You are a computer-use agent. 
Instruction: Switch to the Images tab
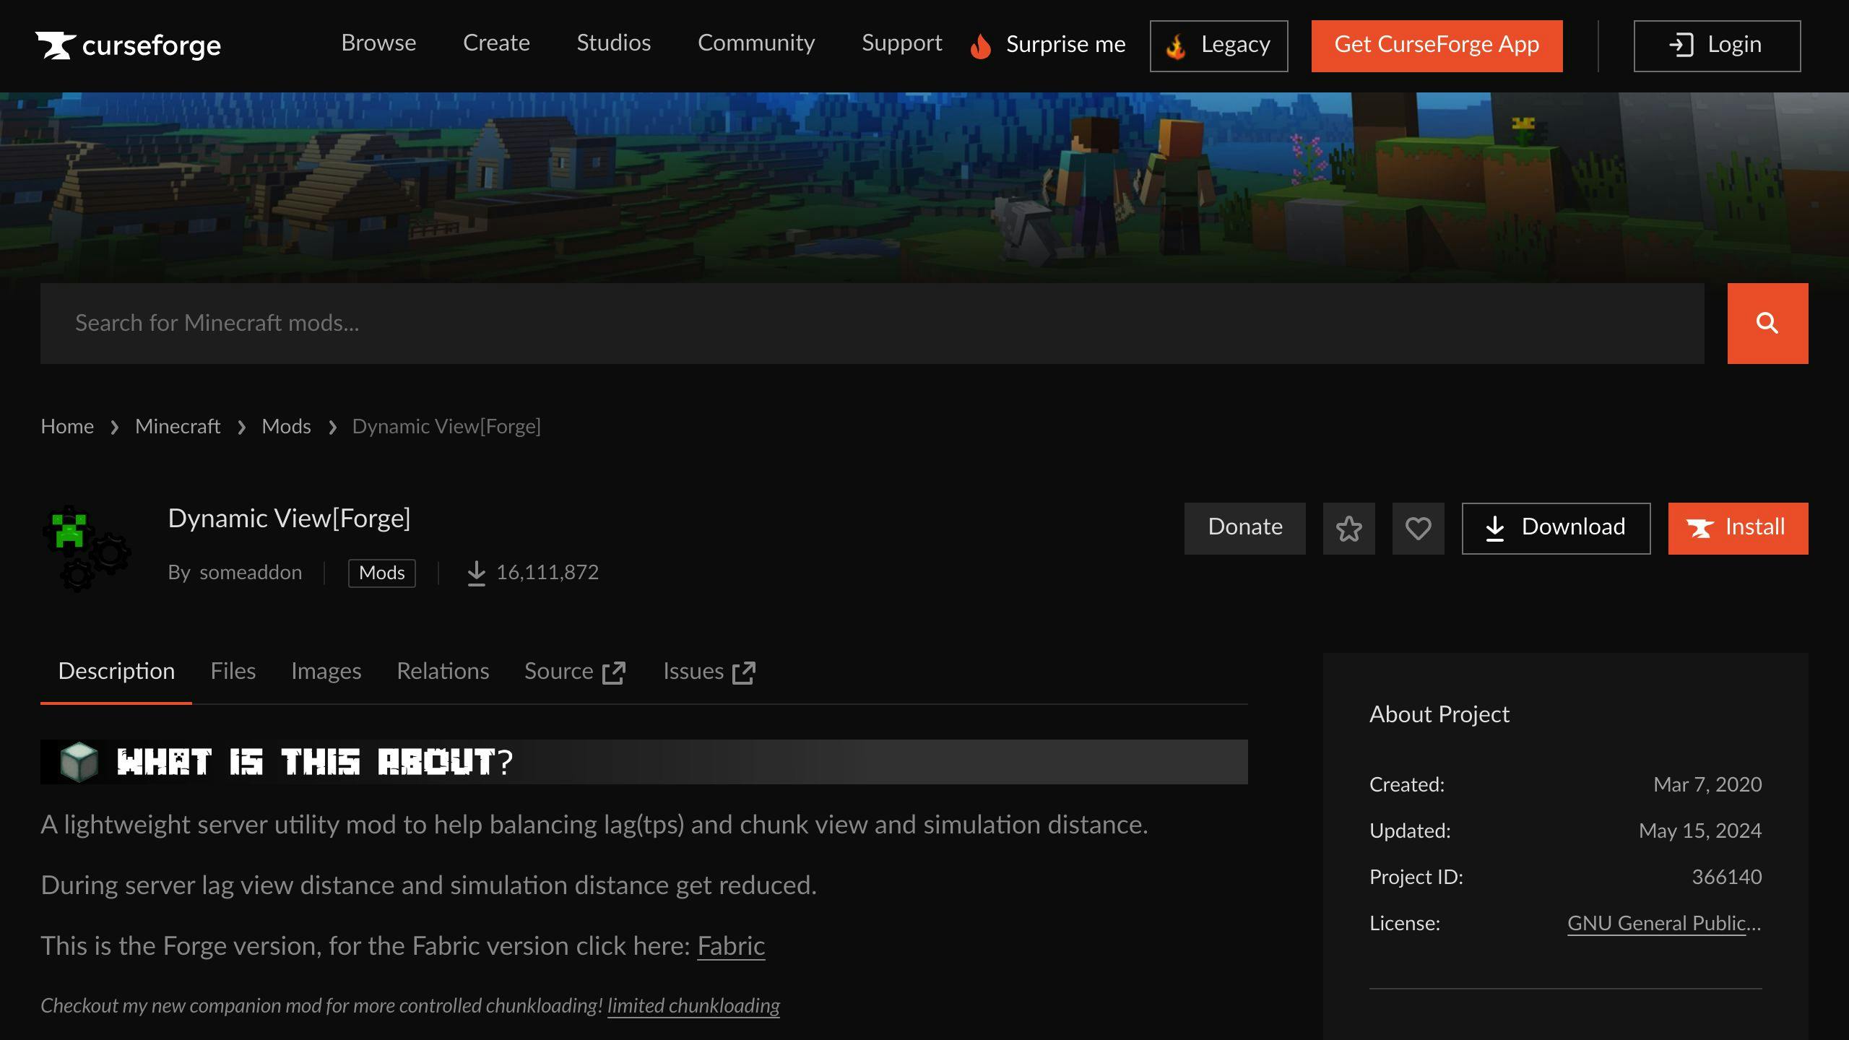coord(326,672)
